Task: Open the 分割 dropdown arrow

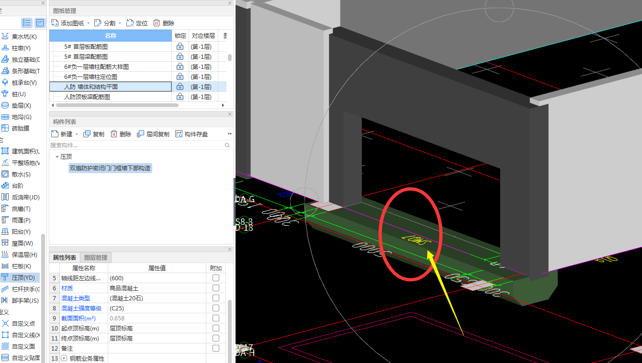Action: coord(120,23)
